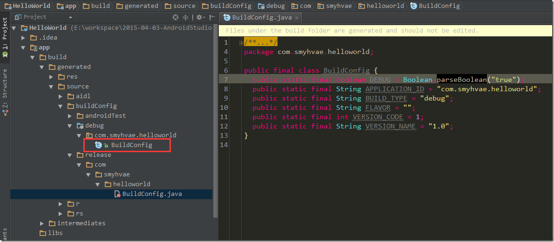Screen dimensions: 554x242
Task: Click the parseBoolean method in the editor
Action: [x=461, y=80]
